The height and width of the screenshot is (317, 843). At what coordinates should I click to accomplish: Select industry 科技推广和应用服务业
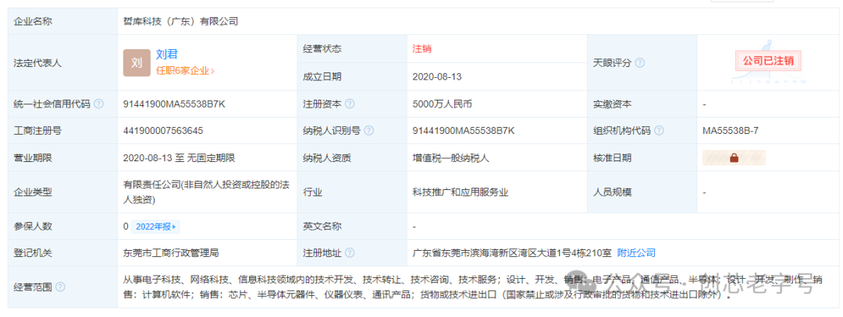(461, 192)
